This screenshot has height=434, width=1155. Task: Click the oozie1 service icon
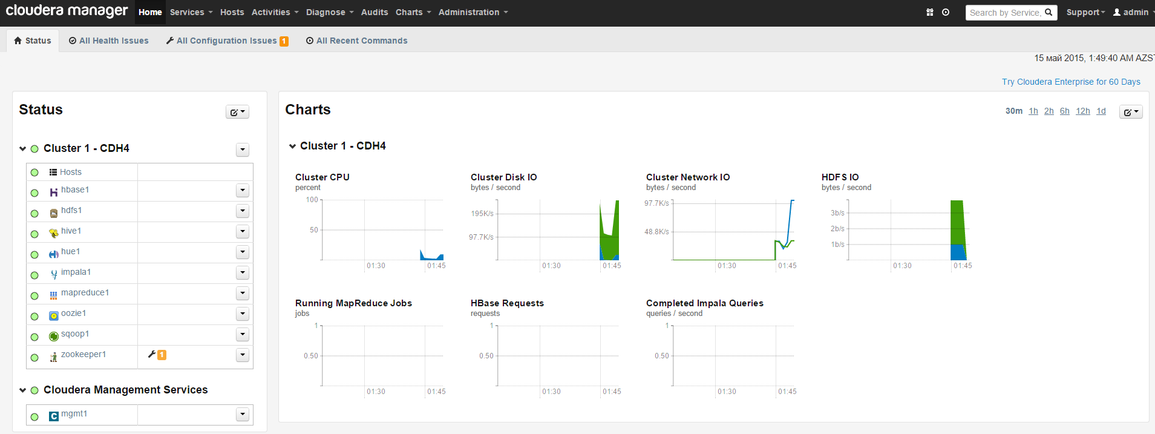pos(54,315)
